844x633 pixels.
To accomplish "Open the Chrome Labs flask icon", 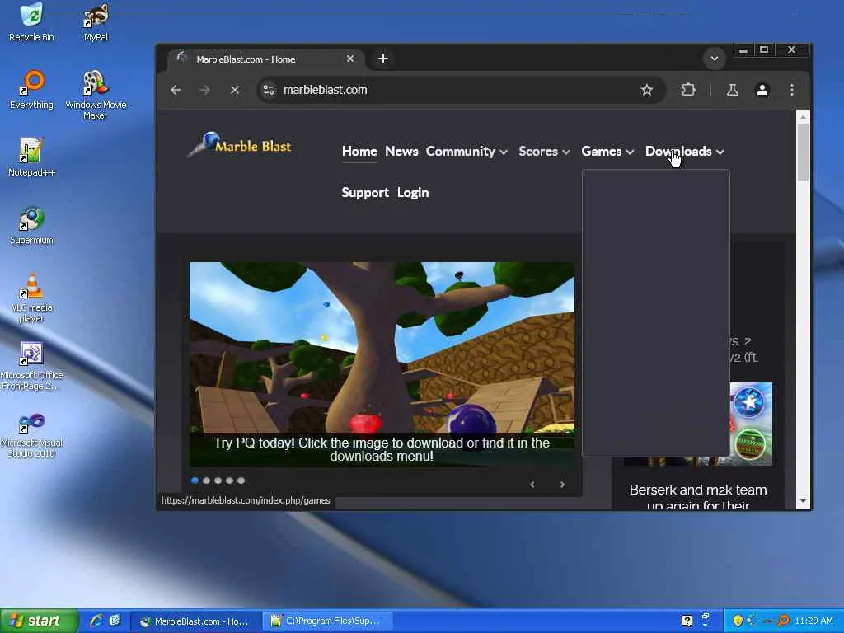I will pos(733,90).
